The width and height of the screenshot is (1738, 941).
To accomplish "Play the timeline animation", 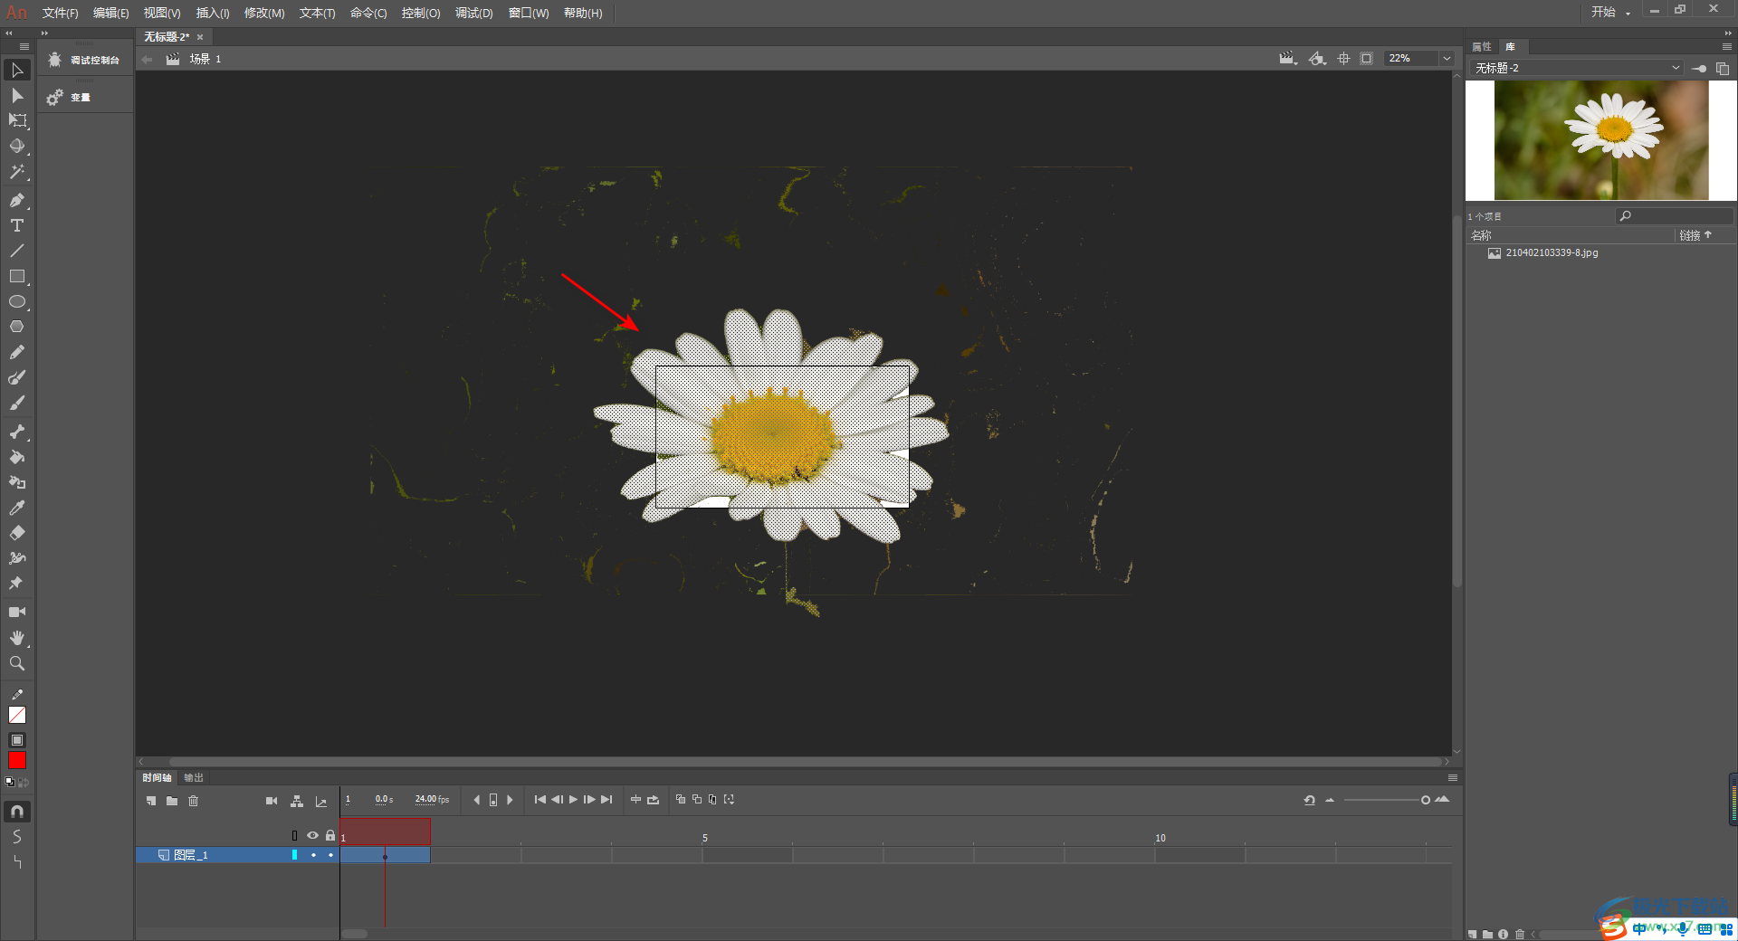I will coord(573,800).
